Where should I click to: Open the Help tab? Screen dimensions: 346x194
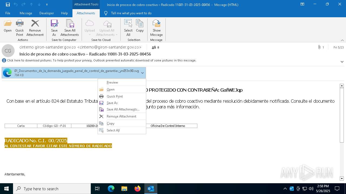[64, 13]
